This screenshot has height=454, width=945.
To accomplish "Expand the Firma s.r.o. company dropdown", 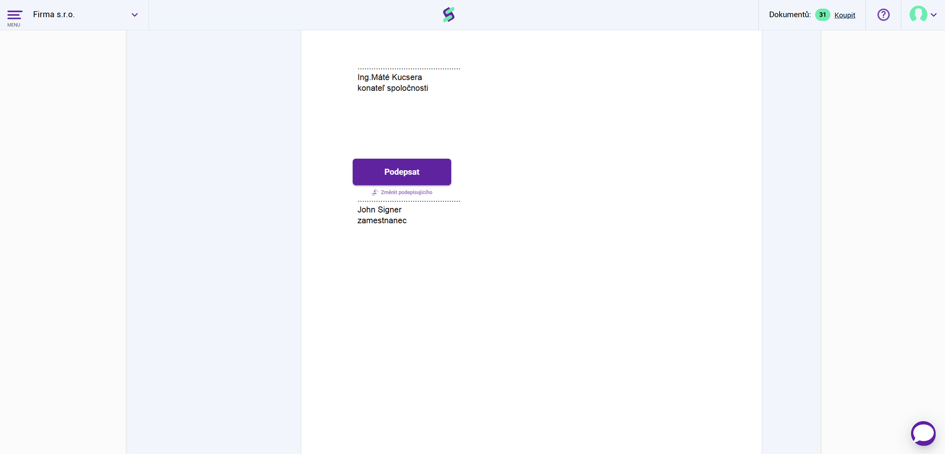I will [135, 15].
